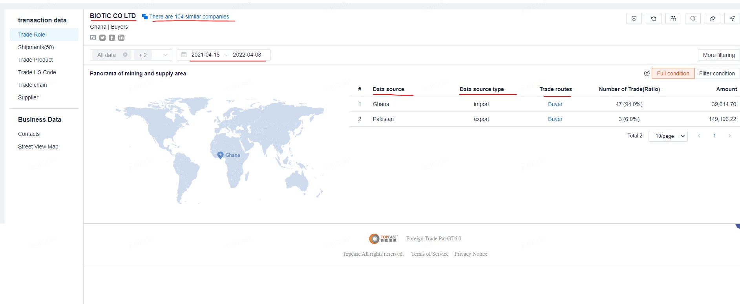This screenshot has height=304, width=740.
Task: Open the Privacy Notice link
Action: coord(471,254)
